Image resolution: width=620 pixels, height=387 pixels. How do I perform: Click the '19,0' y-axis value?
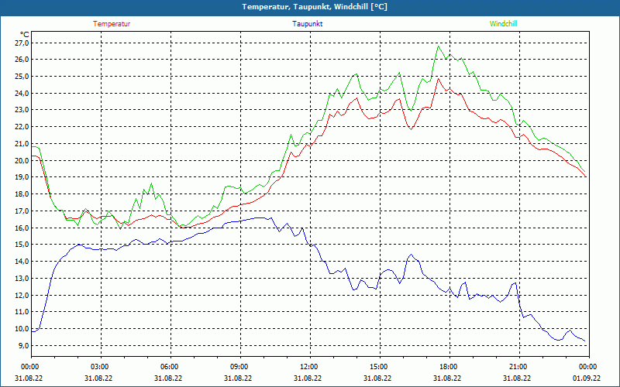pos(22,177)
